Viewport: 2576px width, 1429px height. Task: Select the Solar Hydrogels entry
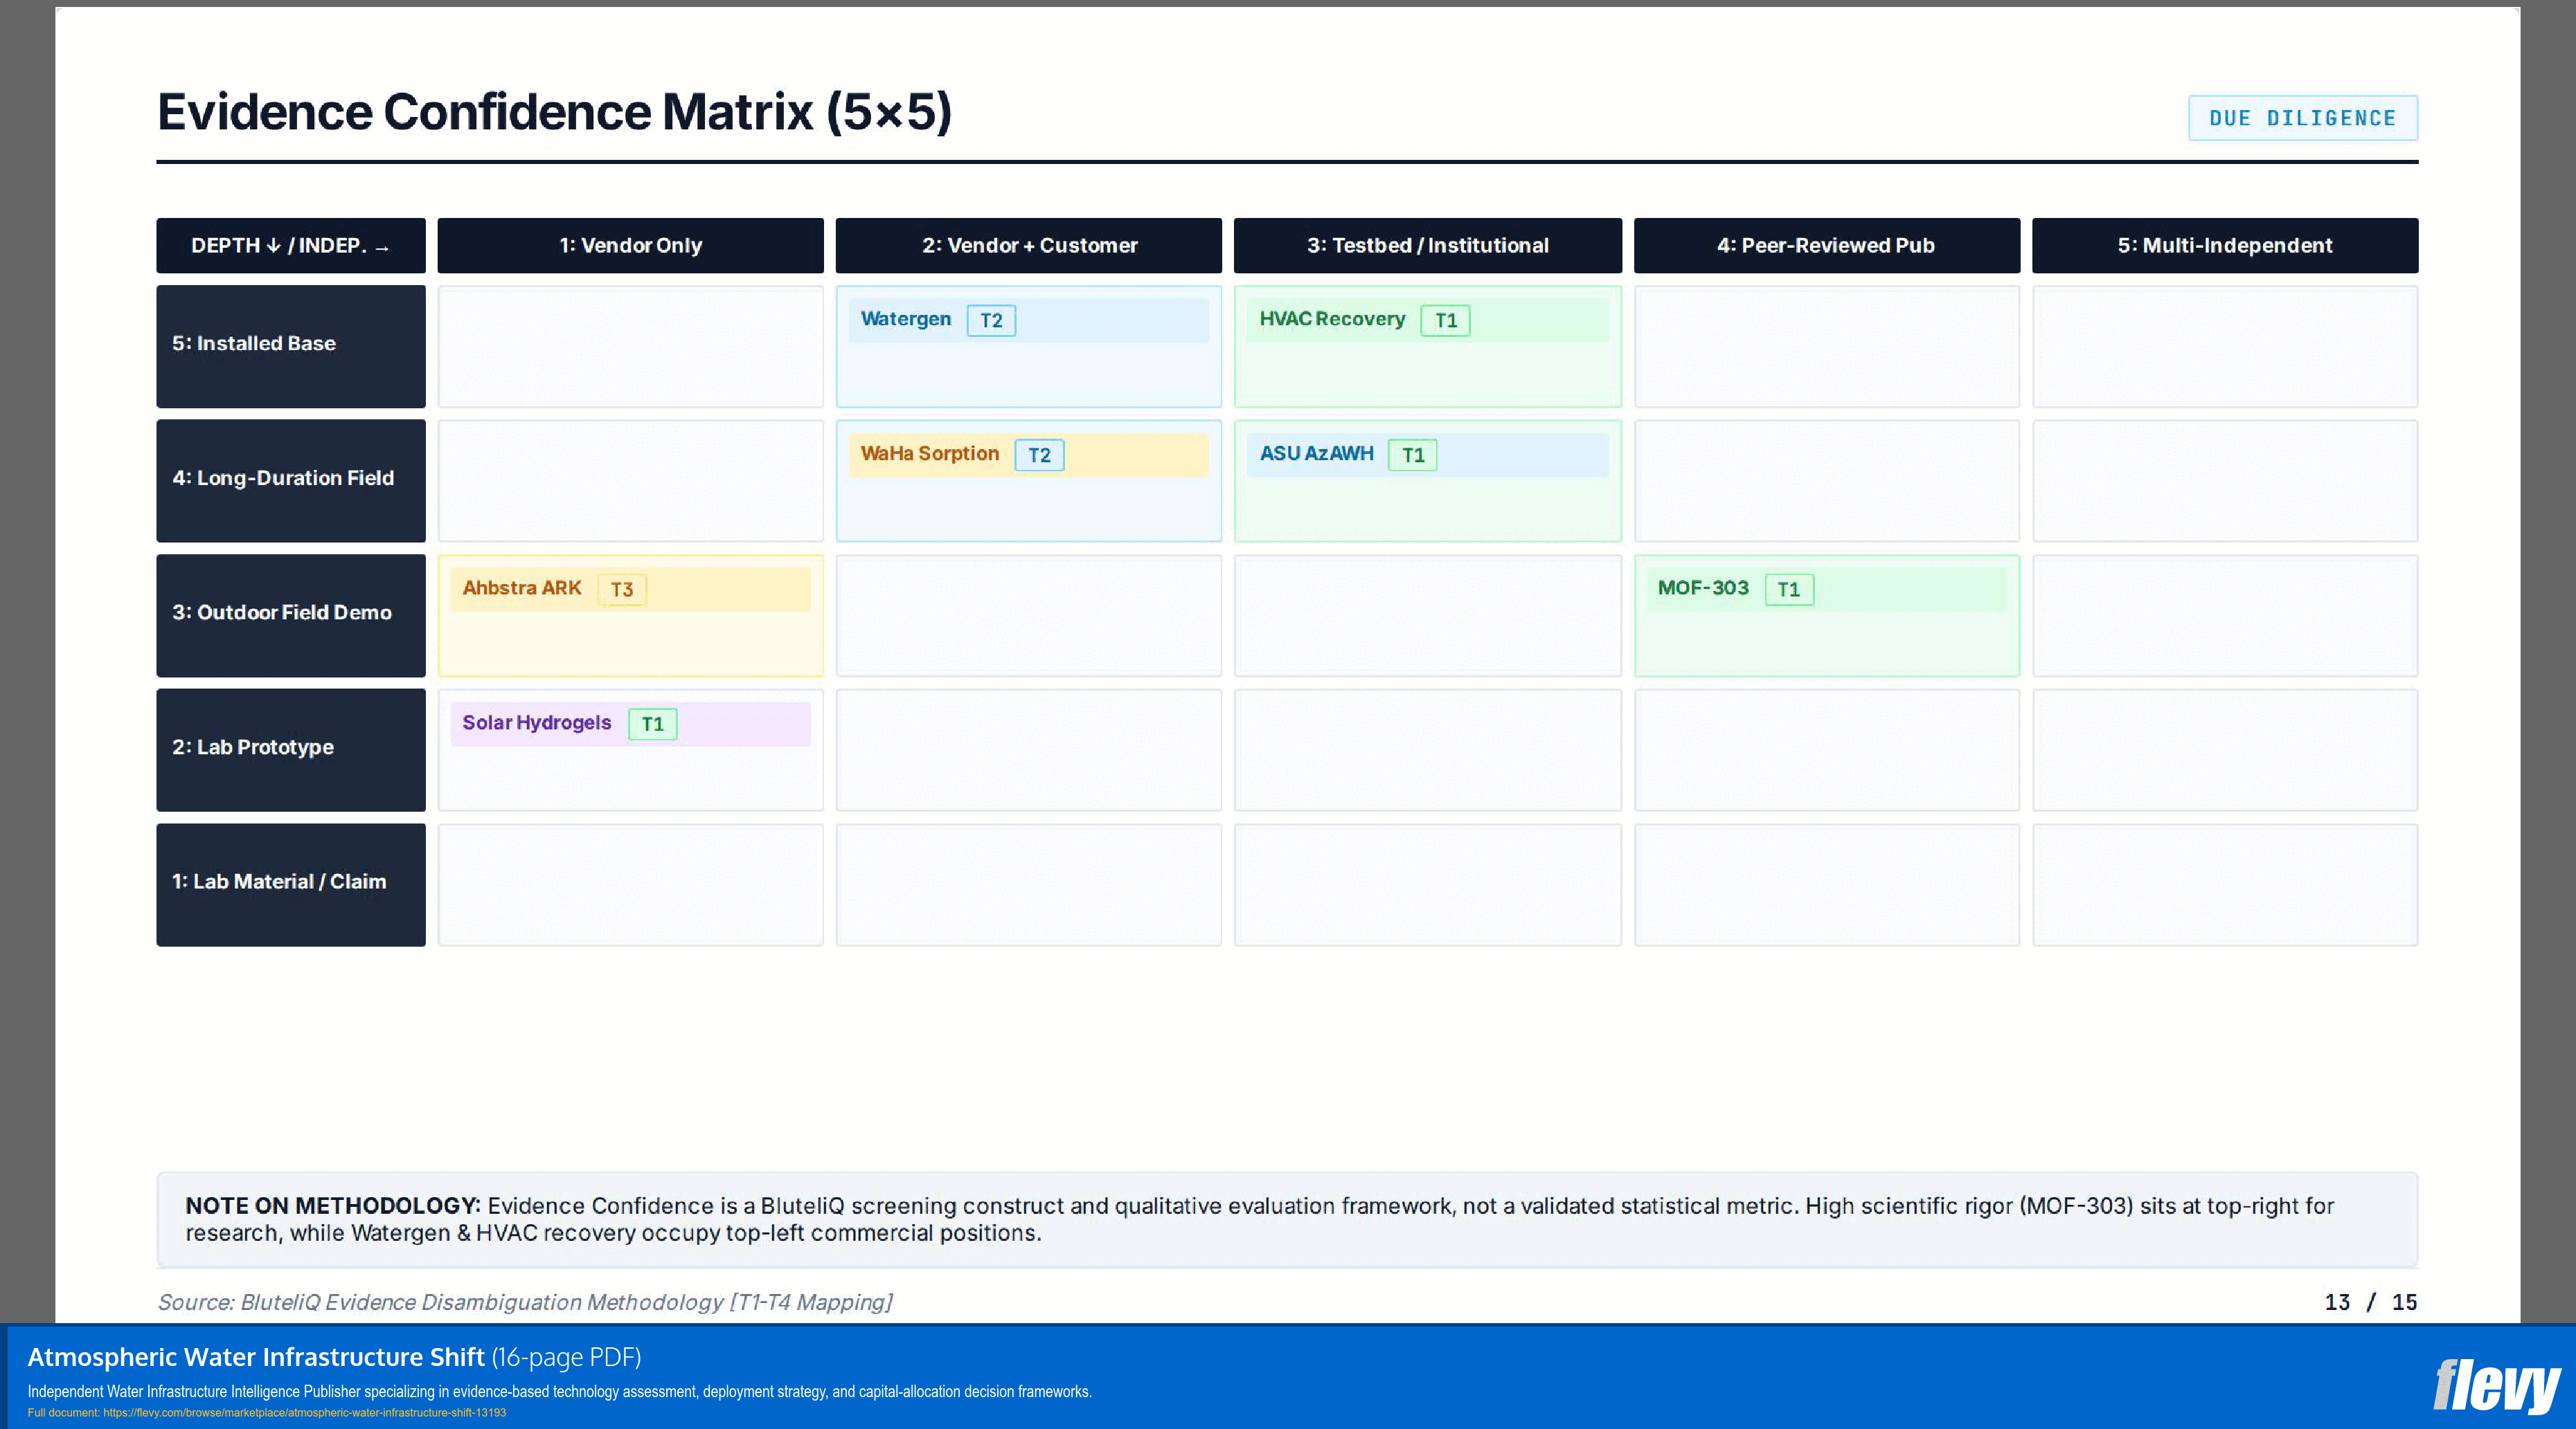(630, 725)
